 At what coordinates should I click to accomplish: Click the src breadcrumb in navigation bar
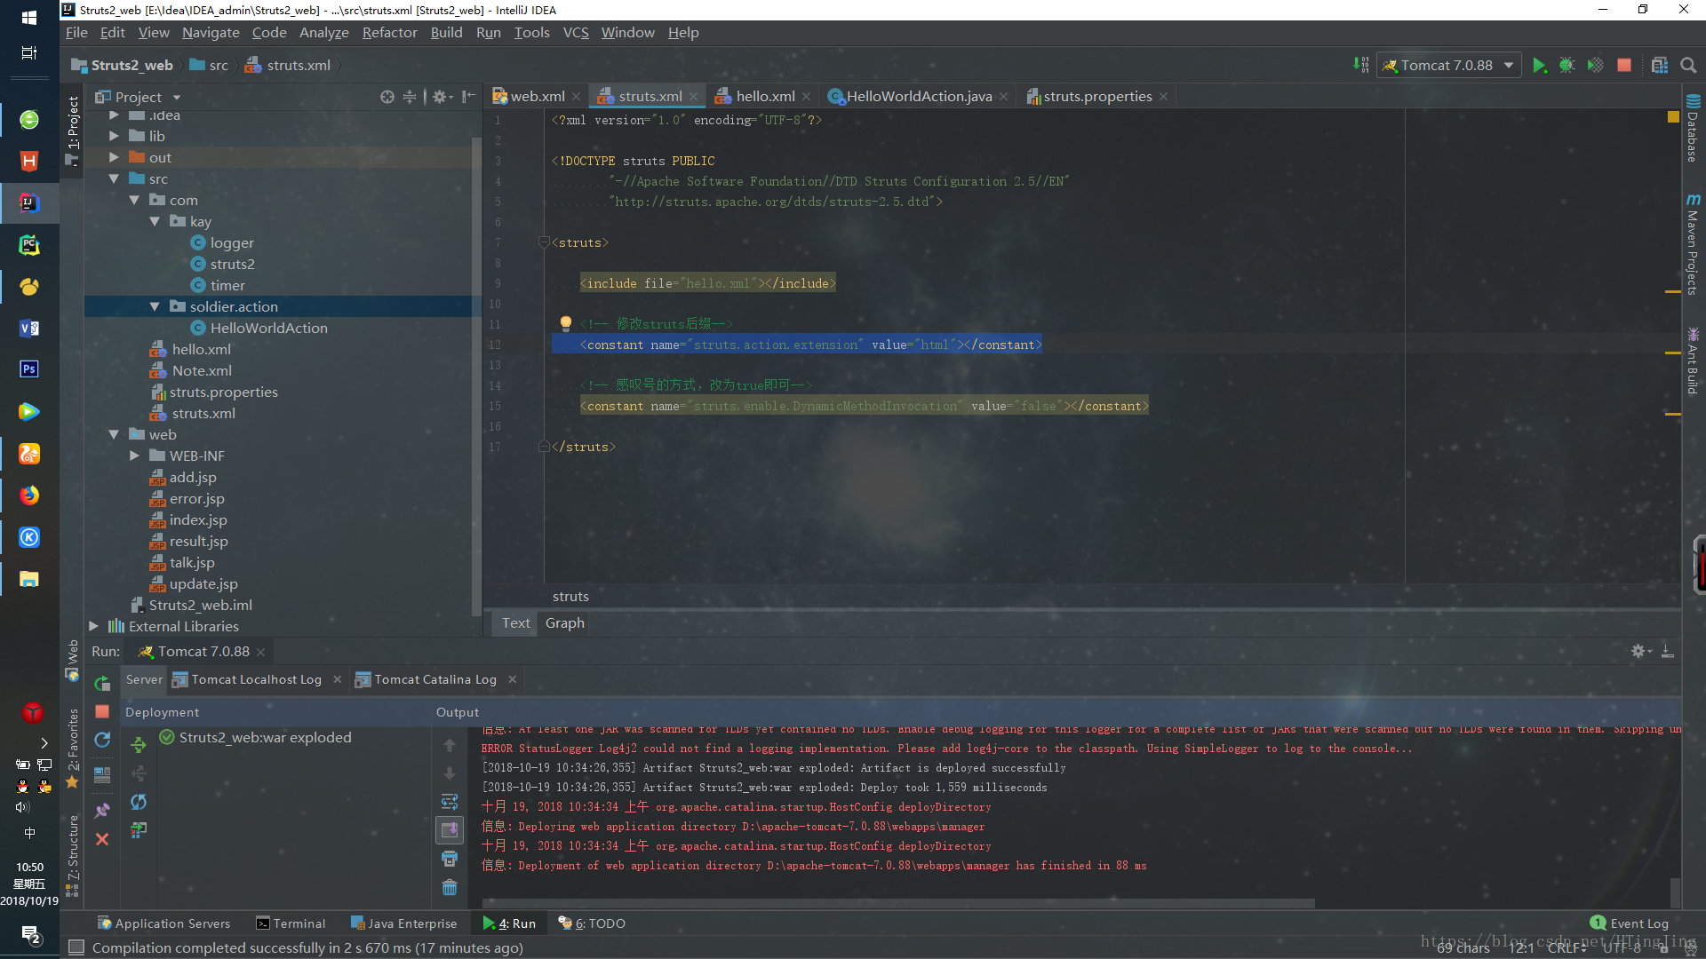pos(210,66)
